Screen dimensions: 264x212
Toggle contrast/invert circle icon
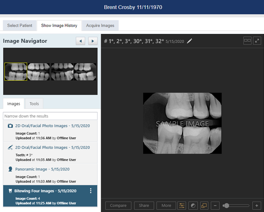point(193,206)
